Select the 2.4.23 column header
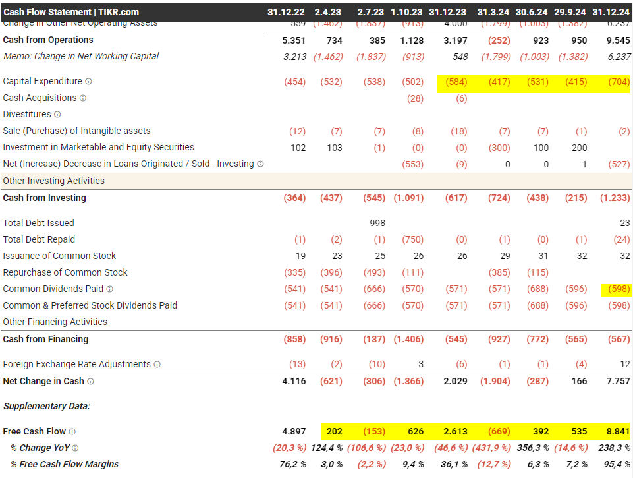 click(328, 12)
